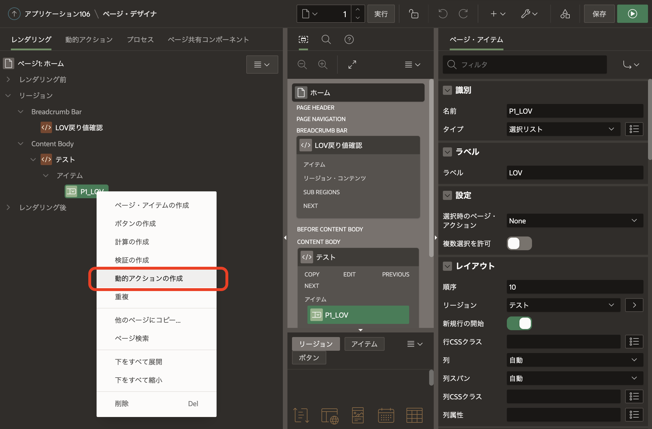Click the go-to-region arrow beside テスト
The image size is (652, 429).
(x=634, y=305)
